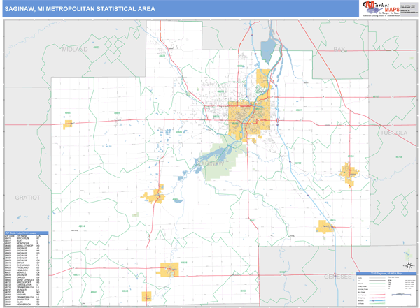Click the BAY county label
Screen dimensions: 420x308
(339, 49)
